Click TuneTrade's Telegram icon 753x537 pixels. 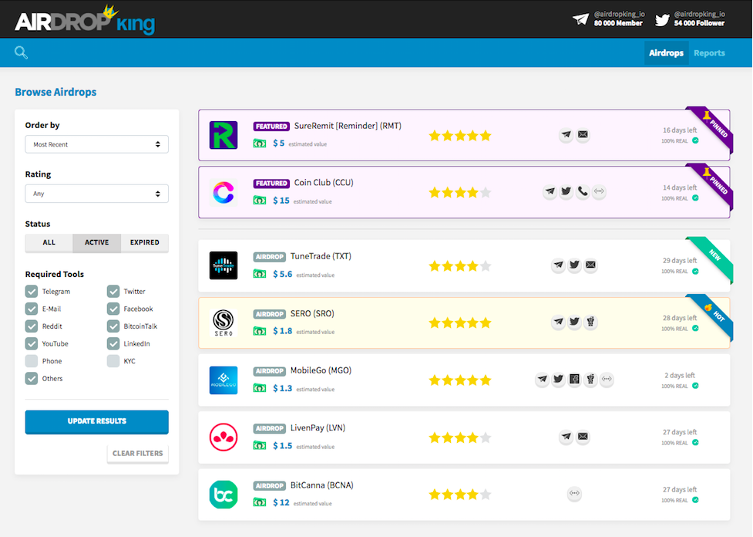[x=559, y=265]
